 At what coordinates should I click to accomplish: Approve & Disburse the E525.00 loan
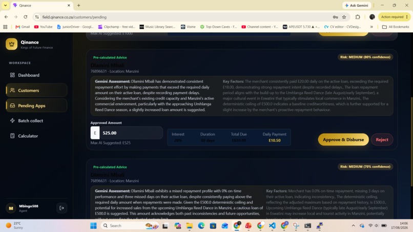pyautogui.click(x=343, y=140)
